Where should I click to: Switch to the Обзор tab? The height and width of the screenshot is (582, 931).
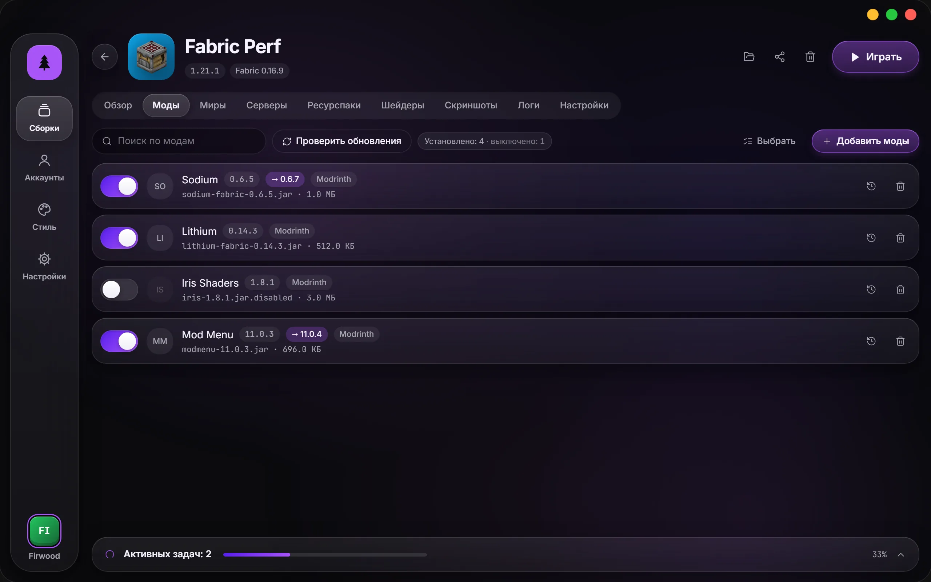(118, 105)
